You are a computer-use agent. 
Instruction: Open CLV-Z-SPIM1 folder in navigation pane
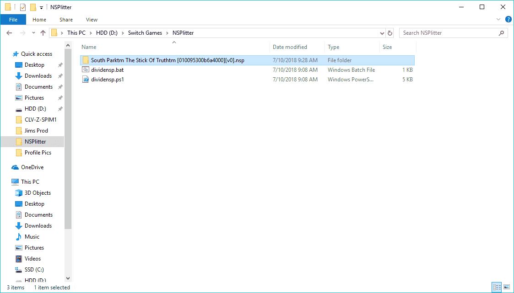(x=40, y=119)
